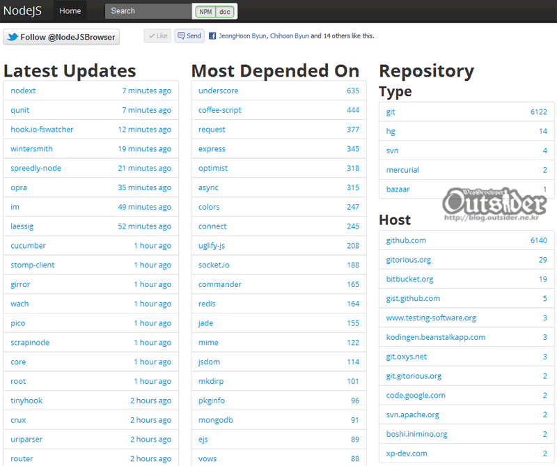Filter by git repository type

pos(391,112)
